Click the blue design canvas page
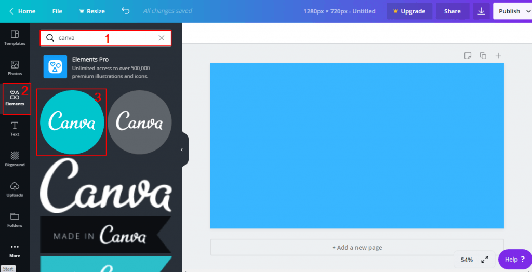The width and height of the screenshot is (532, 272). pos(357,146)
